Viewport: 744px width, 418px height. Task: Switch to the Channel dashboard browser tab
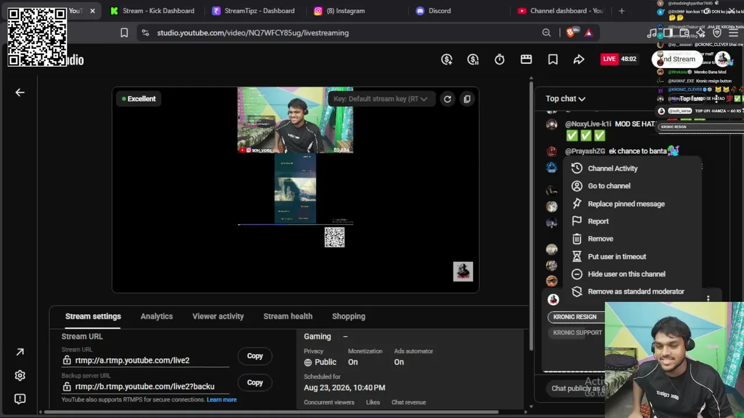(x=560, y=10)
